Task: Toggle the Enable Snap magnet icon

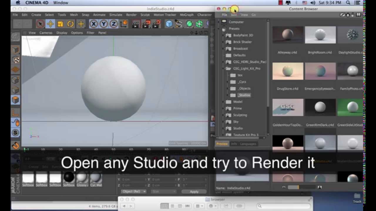Action: tap(16, 145)
